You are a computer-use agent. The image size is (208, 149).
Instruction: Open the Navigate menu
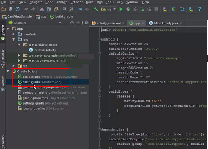[x=36, y=2]
